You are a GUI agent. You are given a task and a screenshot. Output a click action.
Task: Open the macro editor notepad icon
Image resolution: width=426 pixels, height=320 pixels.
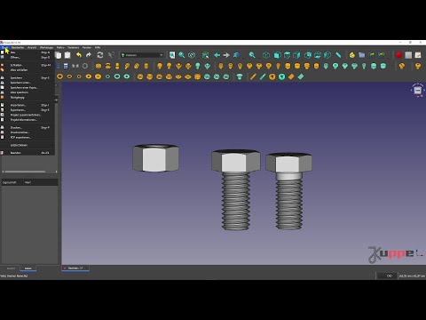pos(418,55)
